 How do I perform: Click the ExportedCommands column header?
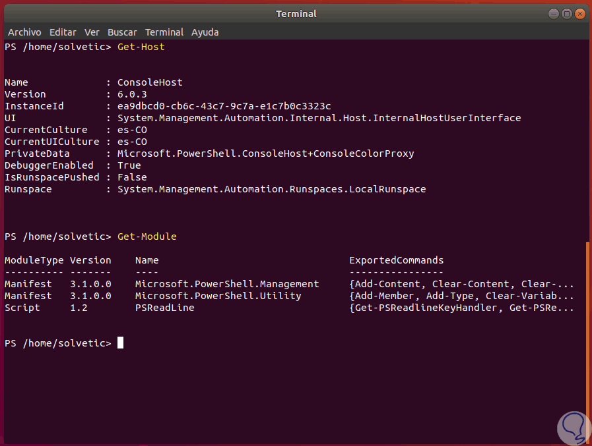pos(396,260)
